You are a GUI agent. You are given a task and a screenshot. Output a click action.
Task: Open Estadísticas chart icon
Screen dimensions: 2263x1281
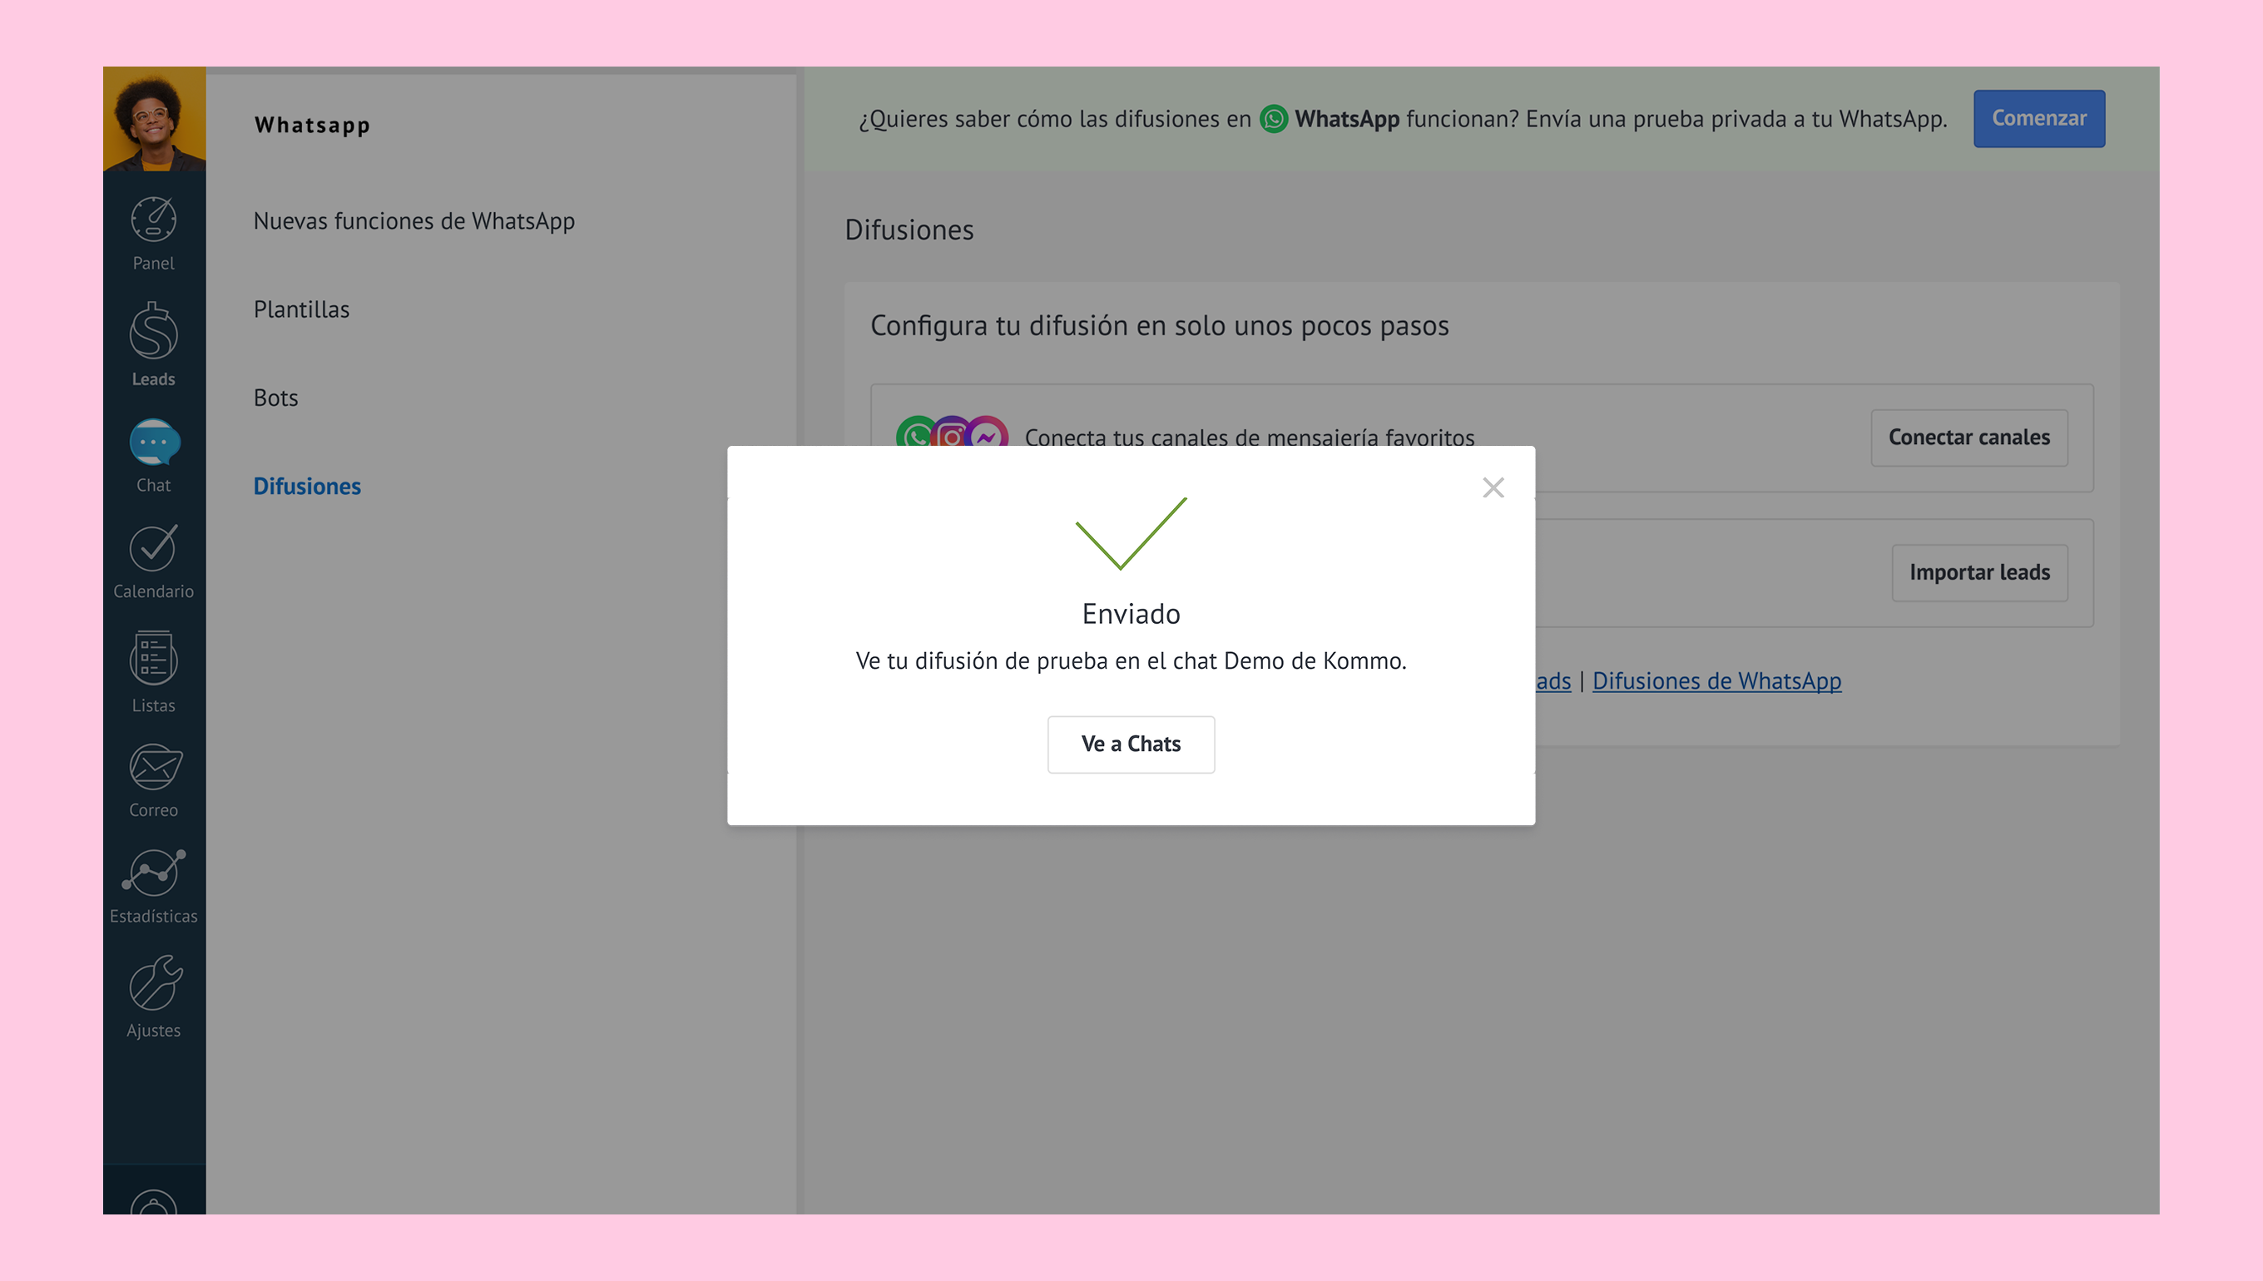pyautogui.click(x=154, y=873)
